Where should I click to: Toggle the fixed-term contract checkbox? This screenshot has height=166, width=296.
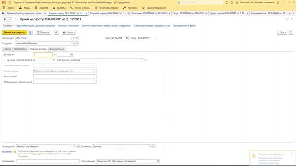pos(5,60)
